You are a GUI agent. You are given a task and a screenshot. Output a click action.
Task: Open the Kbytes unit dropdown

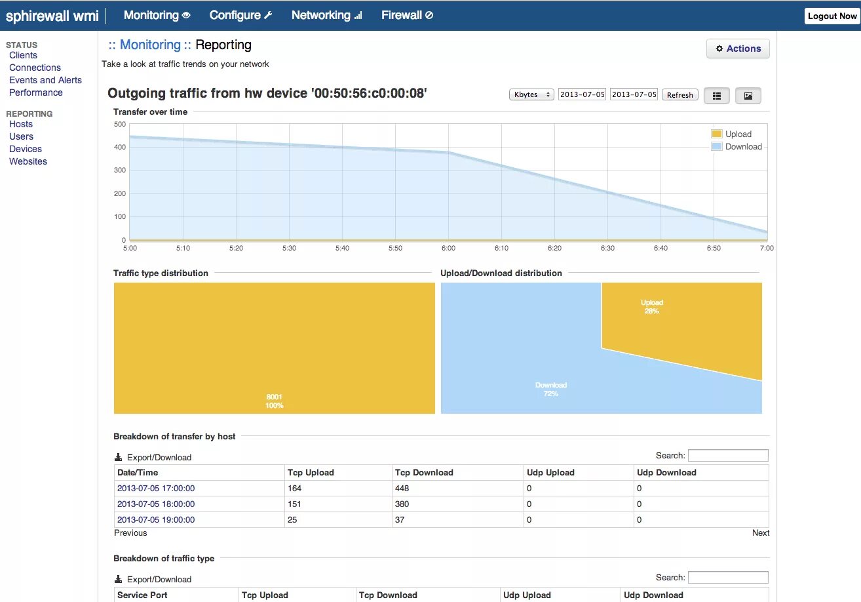click(x=532, y=94)
